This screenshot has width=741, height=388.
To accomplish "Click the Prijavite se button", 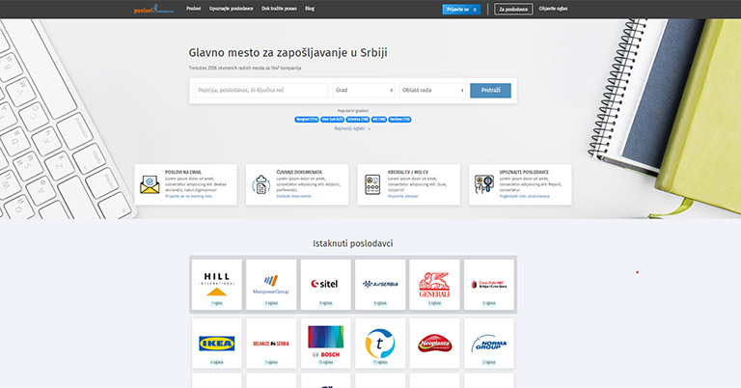I will point(461,9).
